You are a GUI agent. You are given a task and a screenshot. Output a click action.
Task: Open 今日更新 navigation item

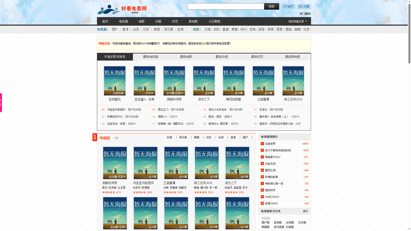[x=214, y=21]
